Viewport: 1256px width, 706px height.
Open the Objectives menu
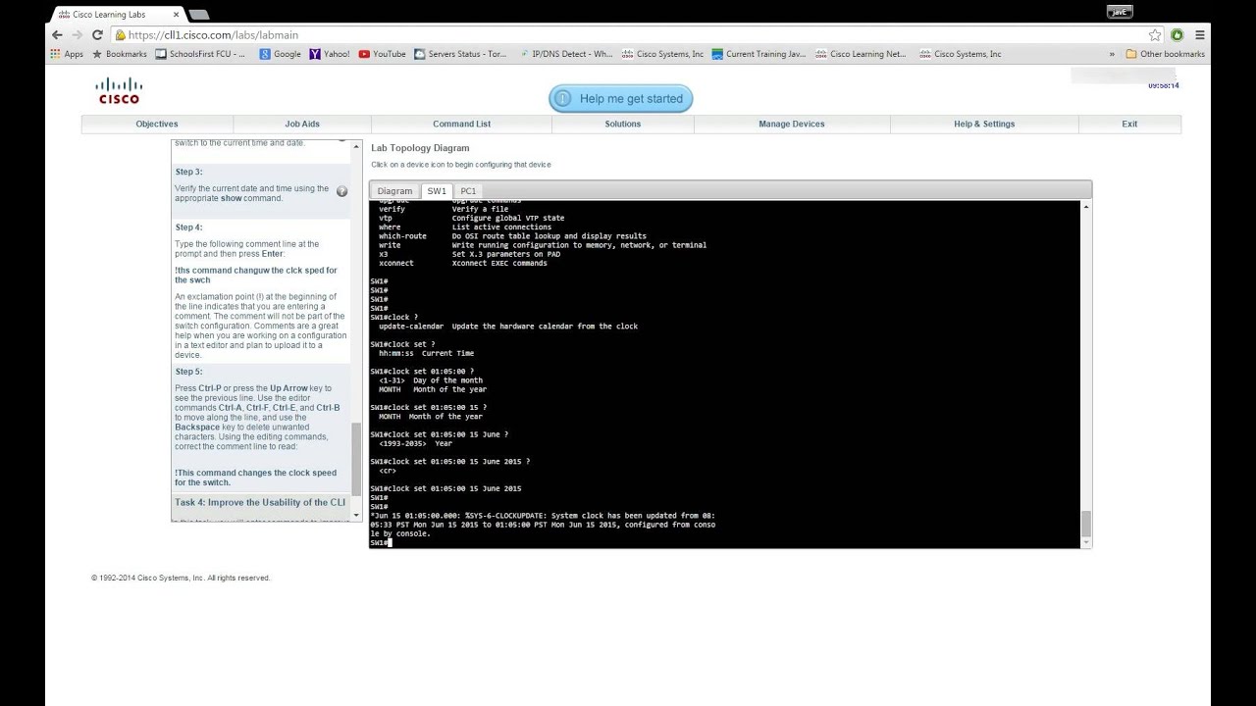pyautogui.click(x=157, y=124)
